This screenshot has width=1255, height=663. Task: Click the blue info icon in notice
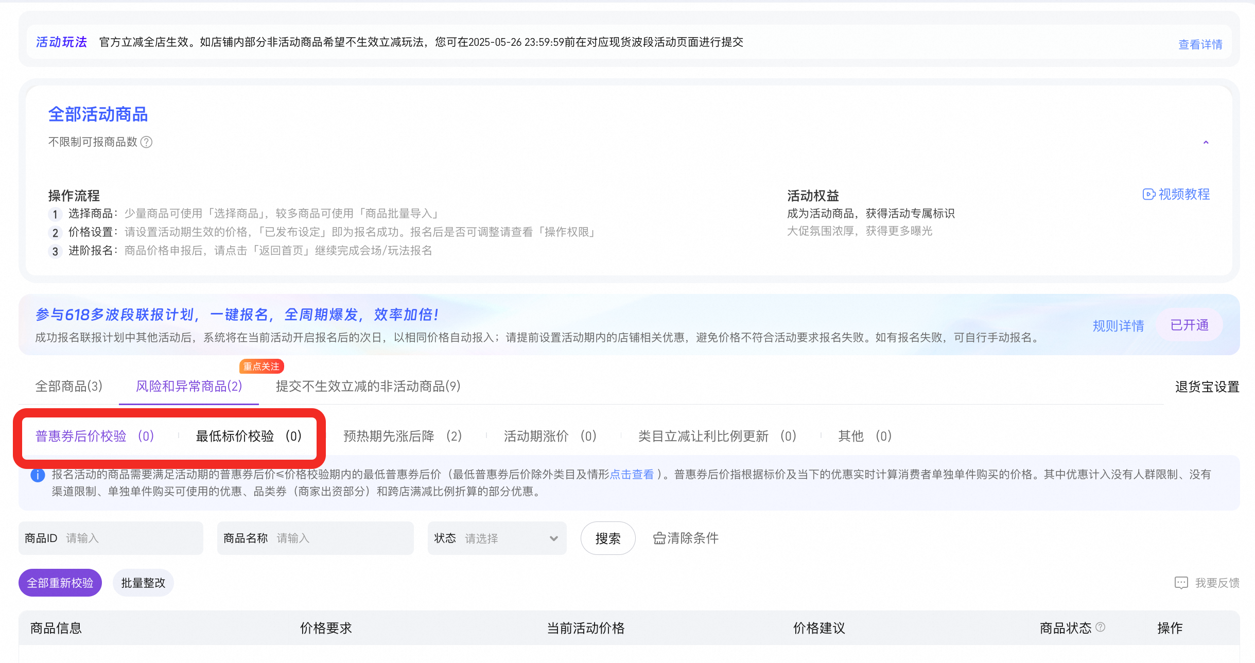click(38, 475)
